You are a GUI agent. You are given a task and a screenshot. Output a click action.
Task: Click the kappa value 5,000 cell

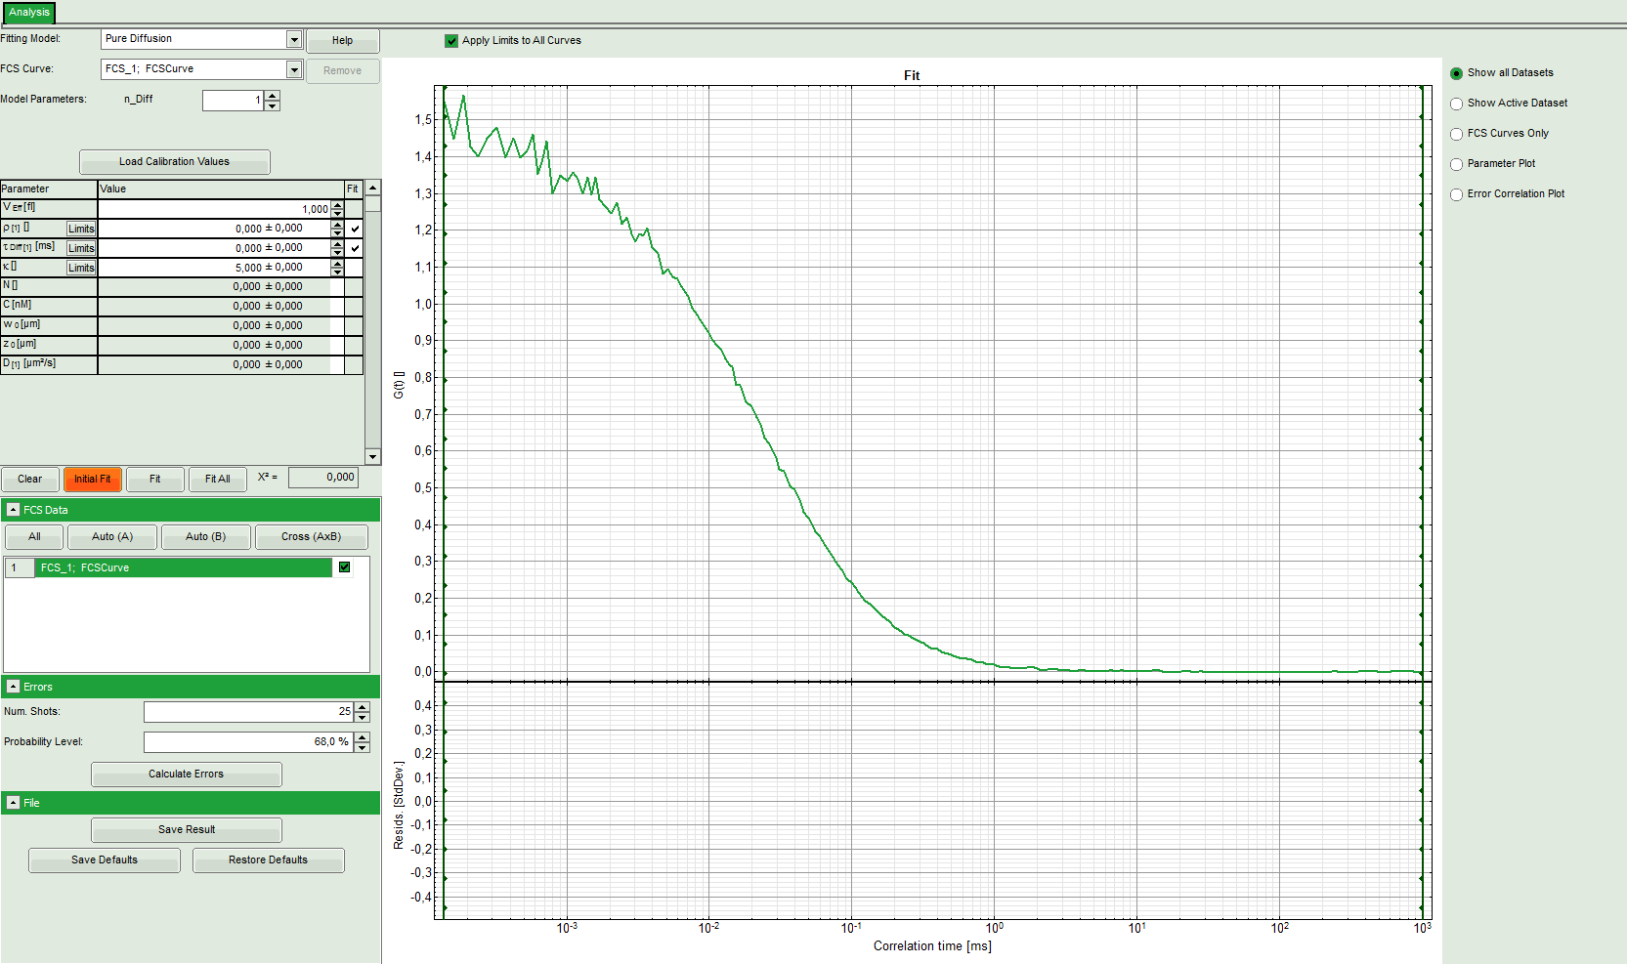214,268
